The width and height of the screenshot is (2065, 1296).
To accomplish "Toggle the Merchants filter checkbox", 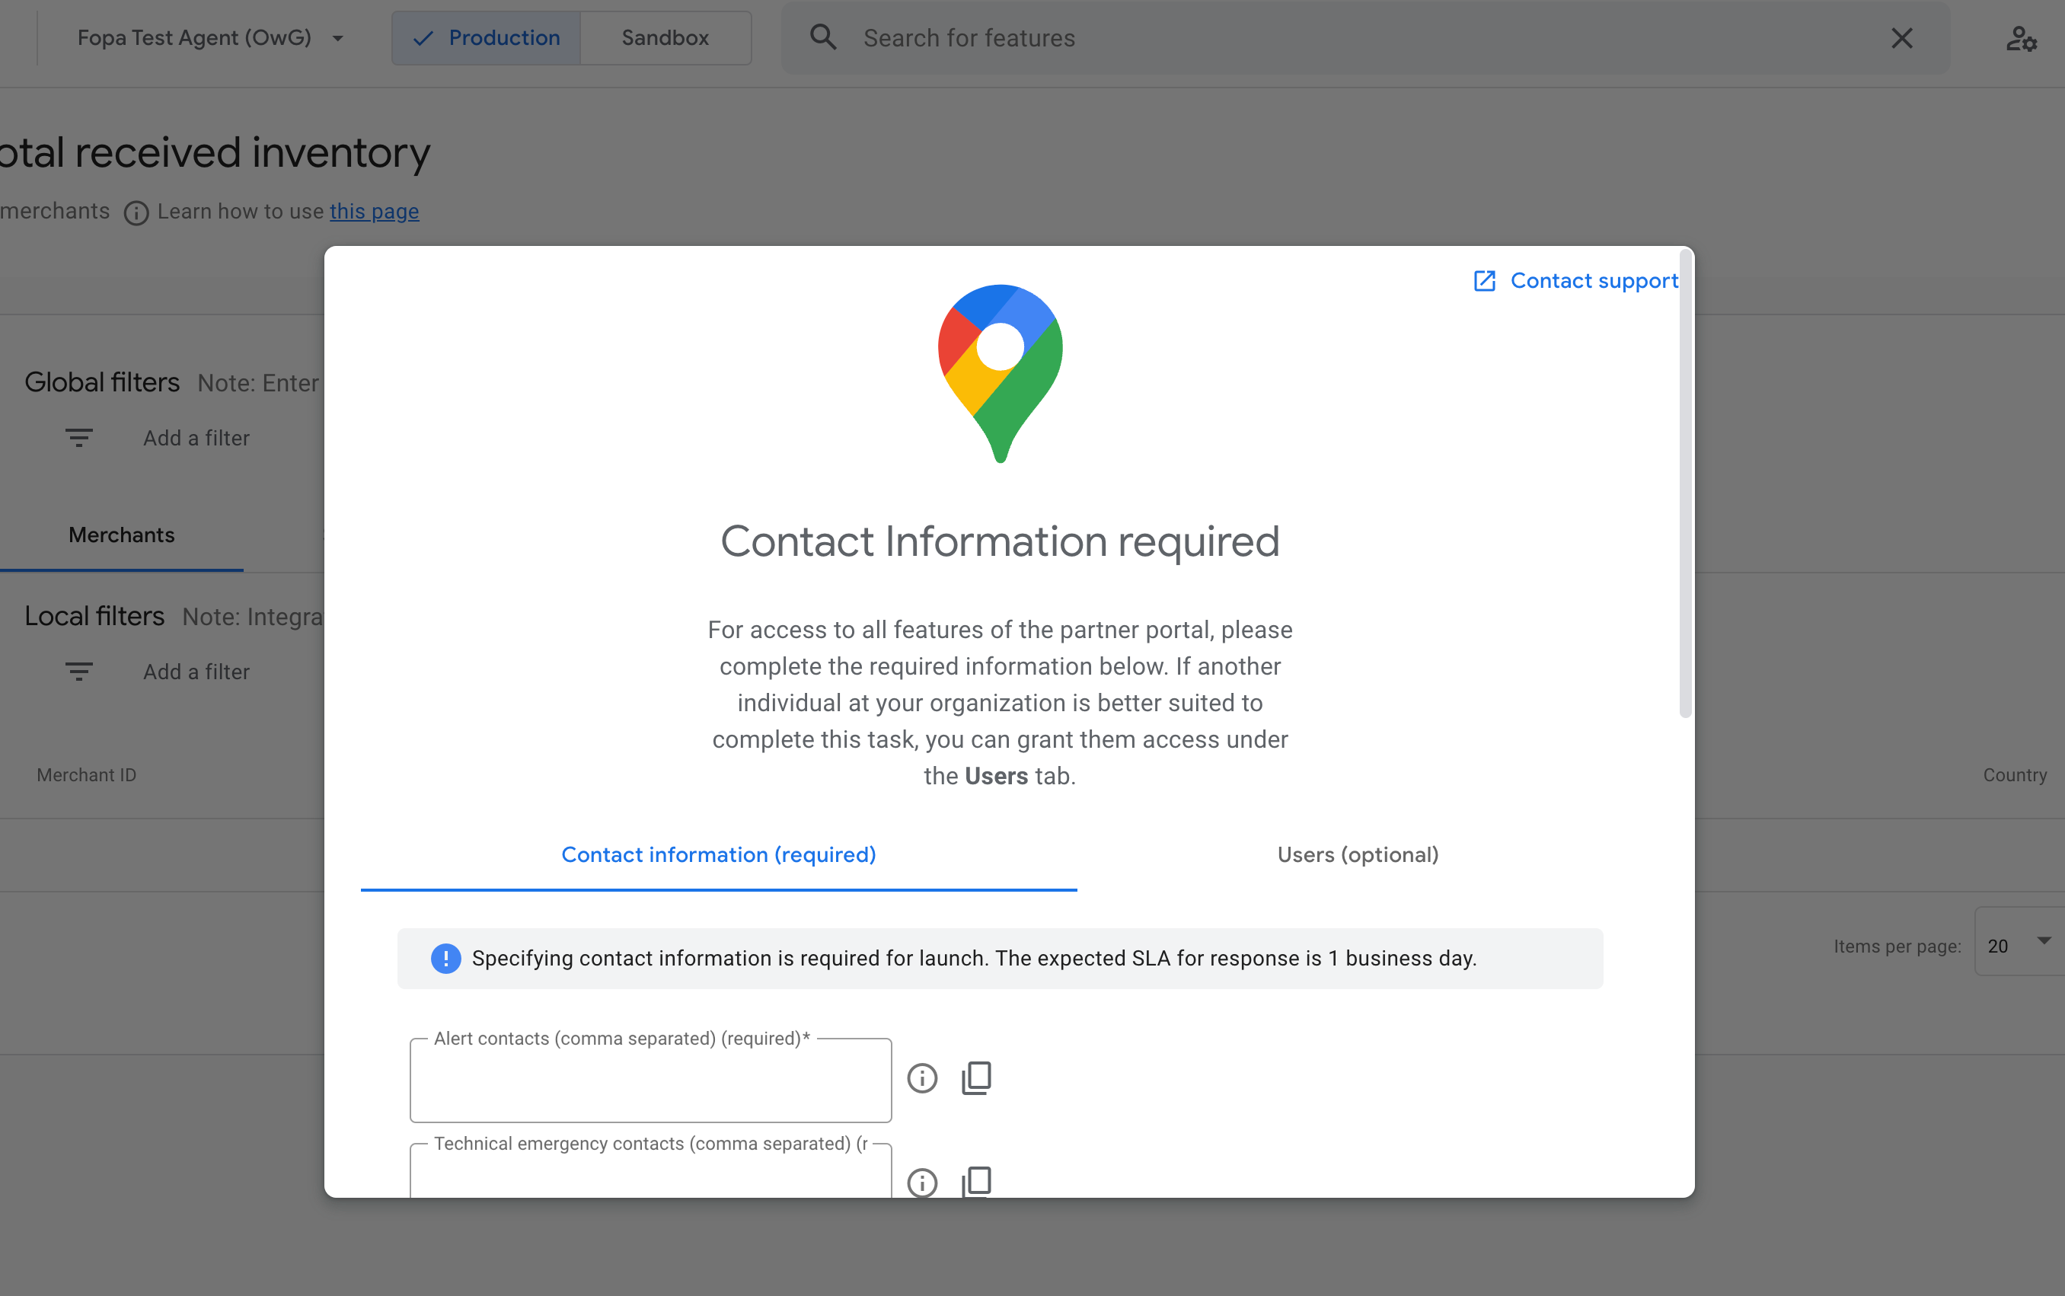I will tap(123, 535).
